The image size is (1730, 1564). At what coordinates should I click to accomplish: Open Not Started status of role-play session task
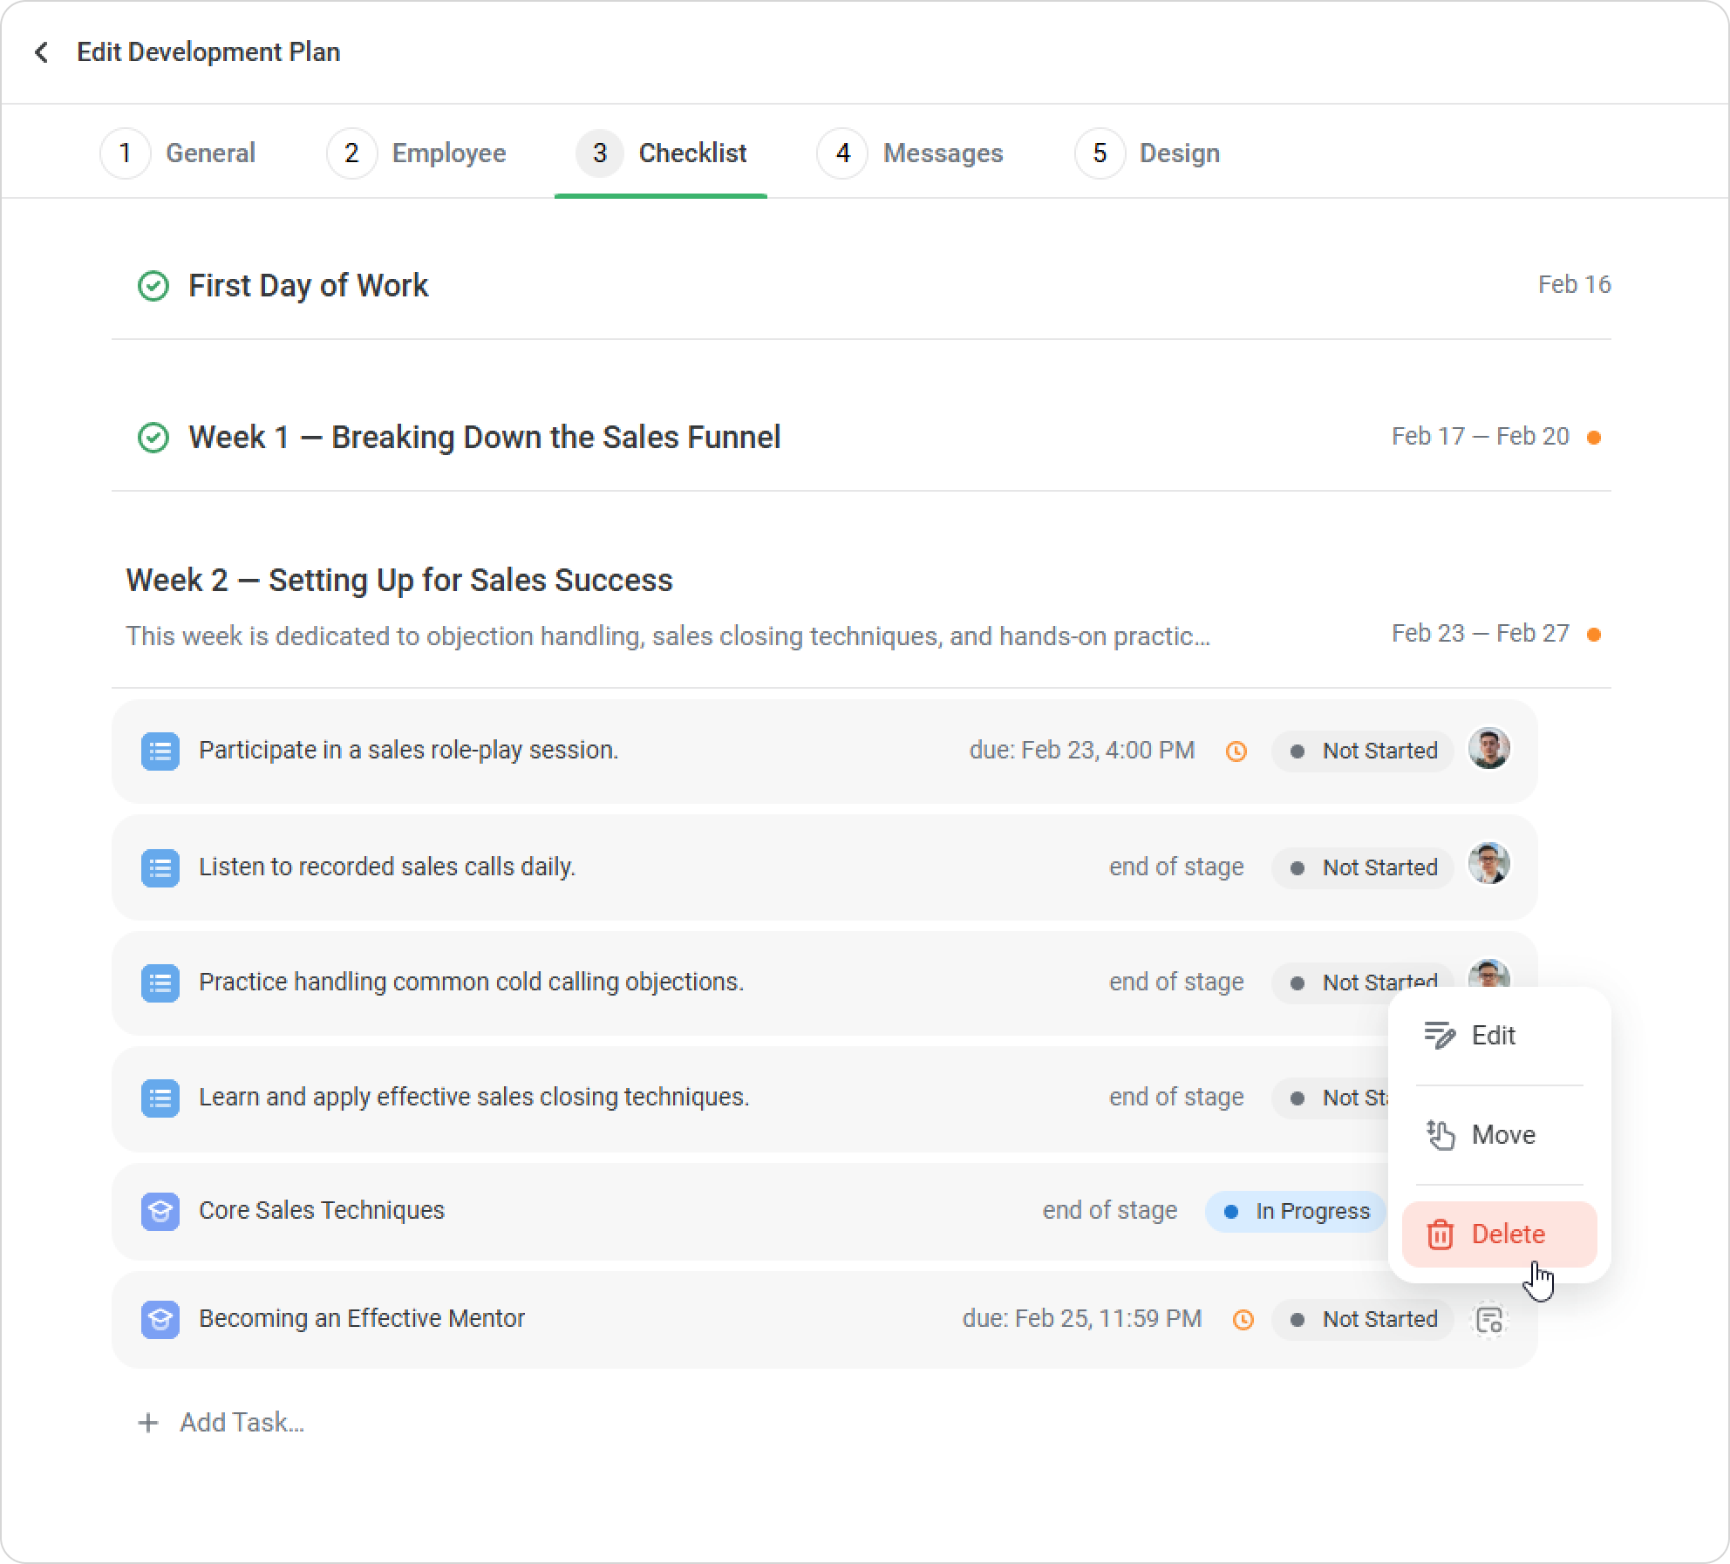click(x=1364, y=751)
